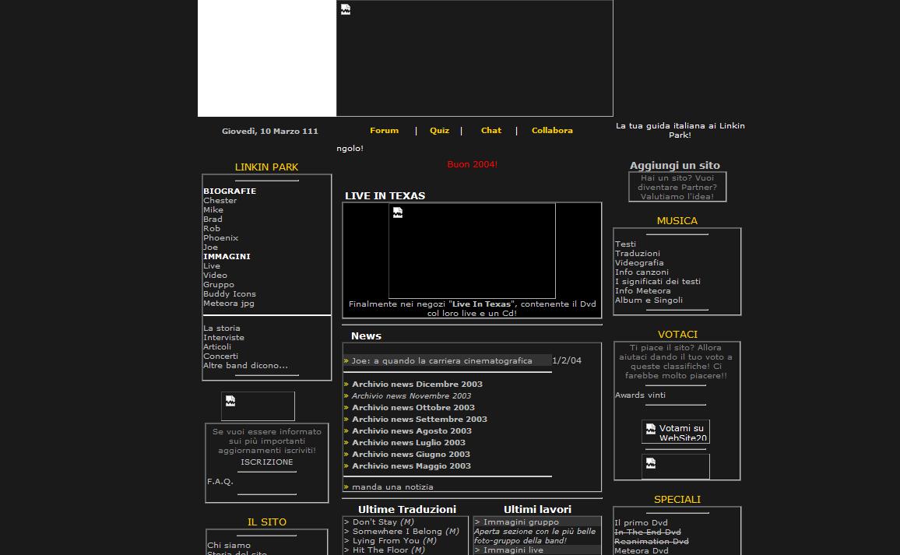
Task: Open the Forum page
Action: (384, 131)
